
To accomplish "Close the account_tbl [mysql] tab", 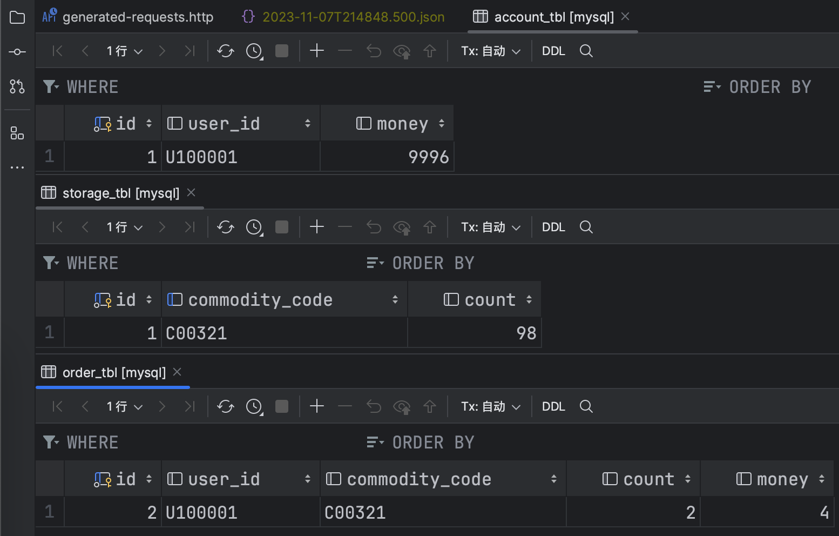I will [x=625, y=16].
